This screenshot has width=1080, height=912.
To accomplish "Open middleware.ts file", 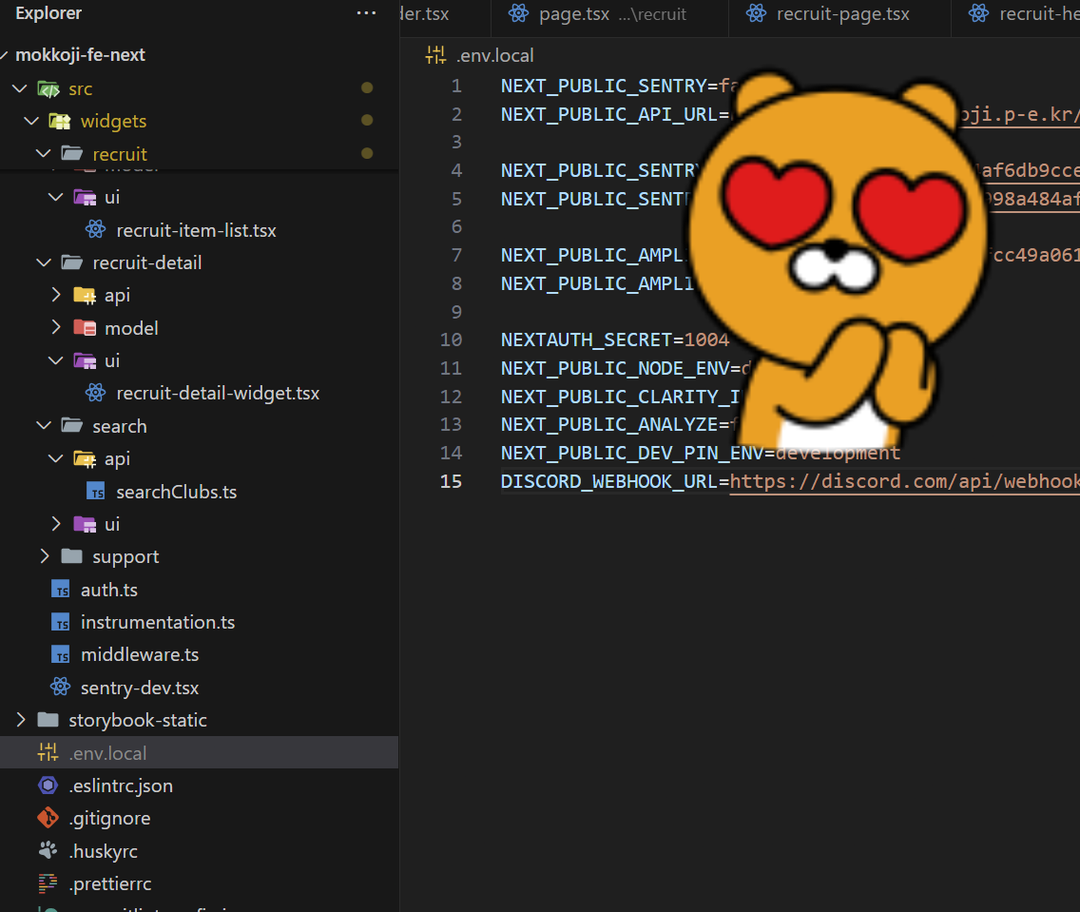I will coord(140,654).
